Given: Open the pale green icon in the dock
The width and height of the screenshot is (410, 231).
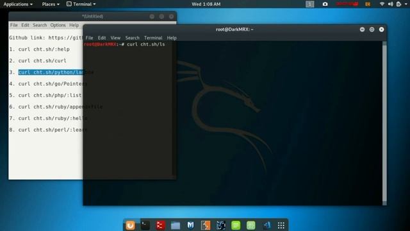Looking at the screenshot, I should [250, 225].
